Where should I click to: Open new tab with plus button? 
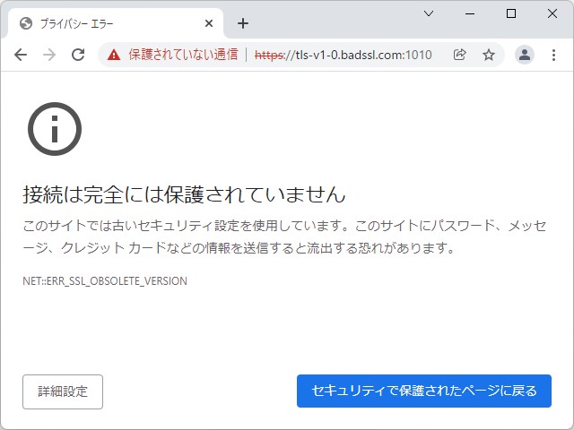pyautogui.click(x=243, y=24)
